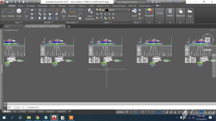This screenshot has height=121, width=216.
Task: Click the Move tool in Modify panel
Action: pyautogui.click(x=40, y=10)
